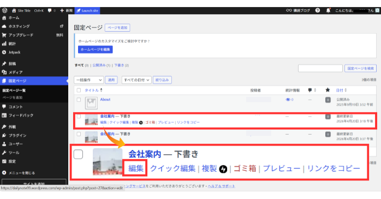
Task: Click the star likes column header
Action: (x=328, y=90)
